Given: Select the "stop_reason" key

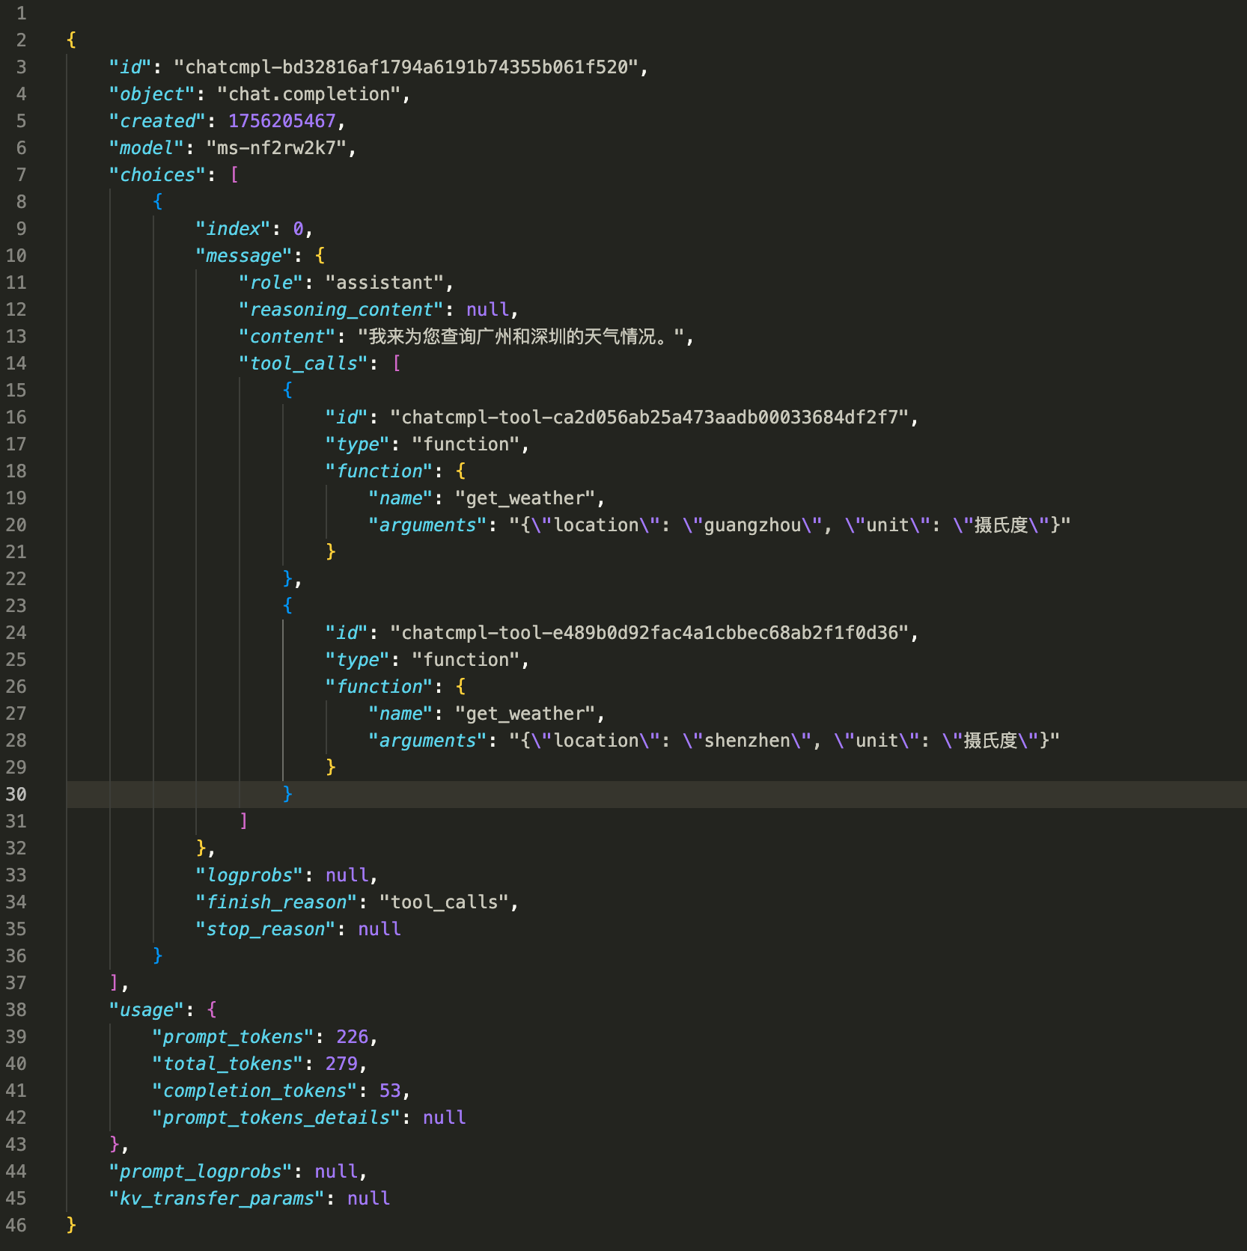Looking at the screenshot, I should tap(265, 929).
